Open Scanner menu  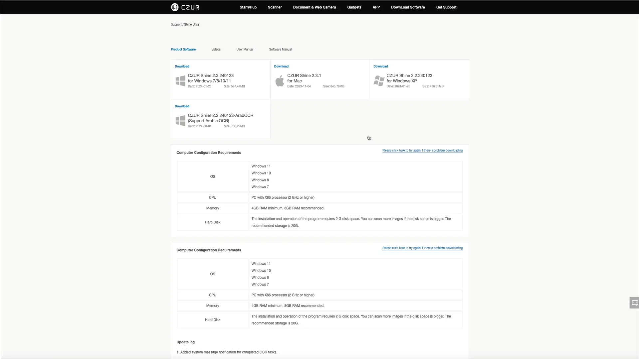coord(275,7)
